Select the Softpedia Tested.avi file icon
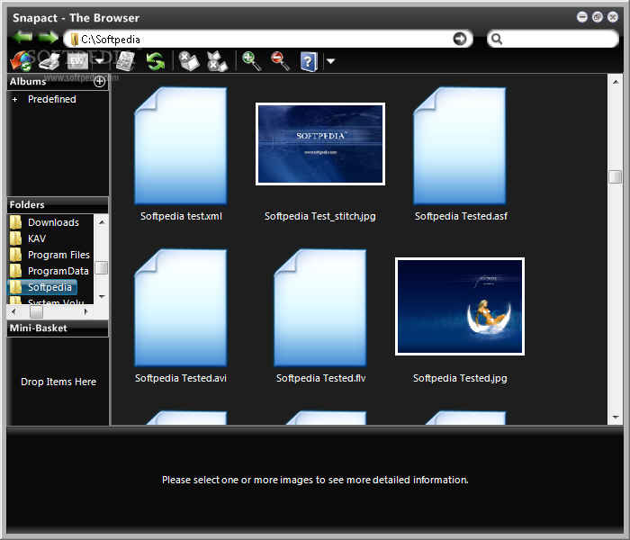 181,308
